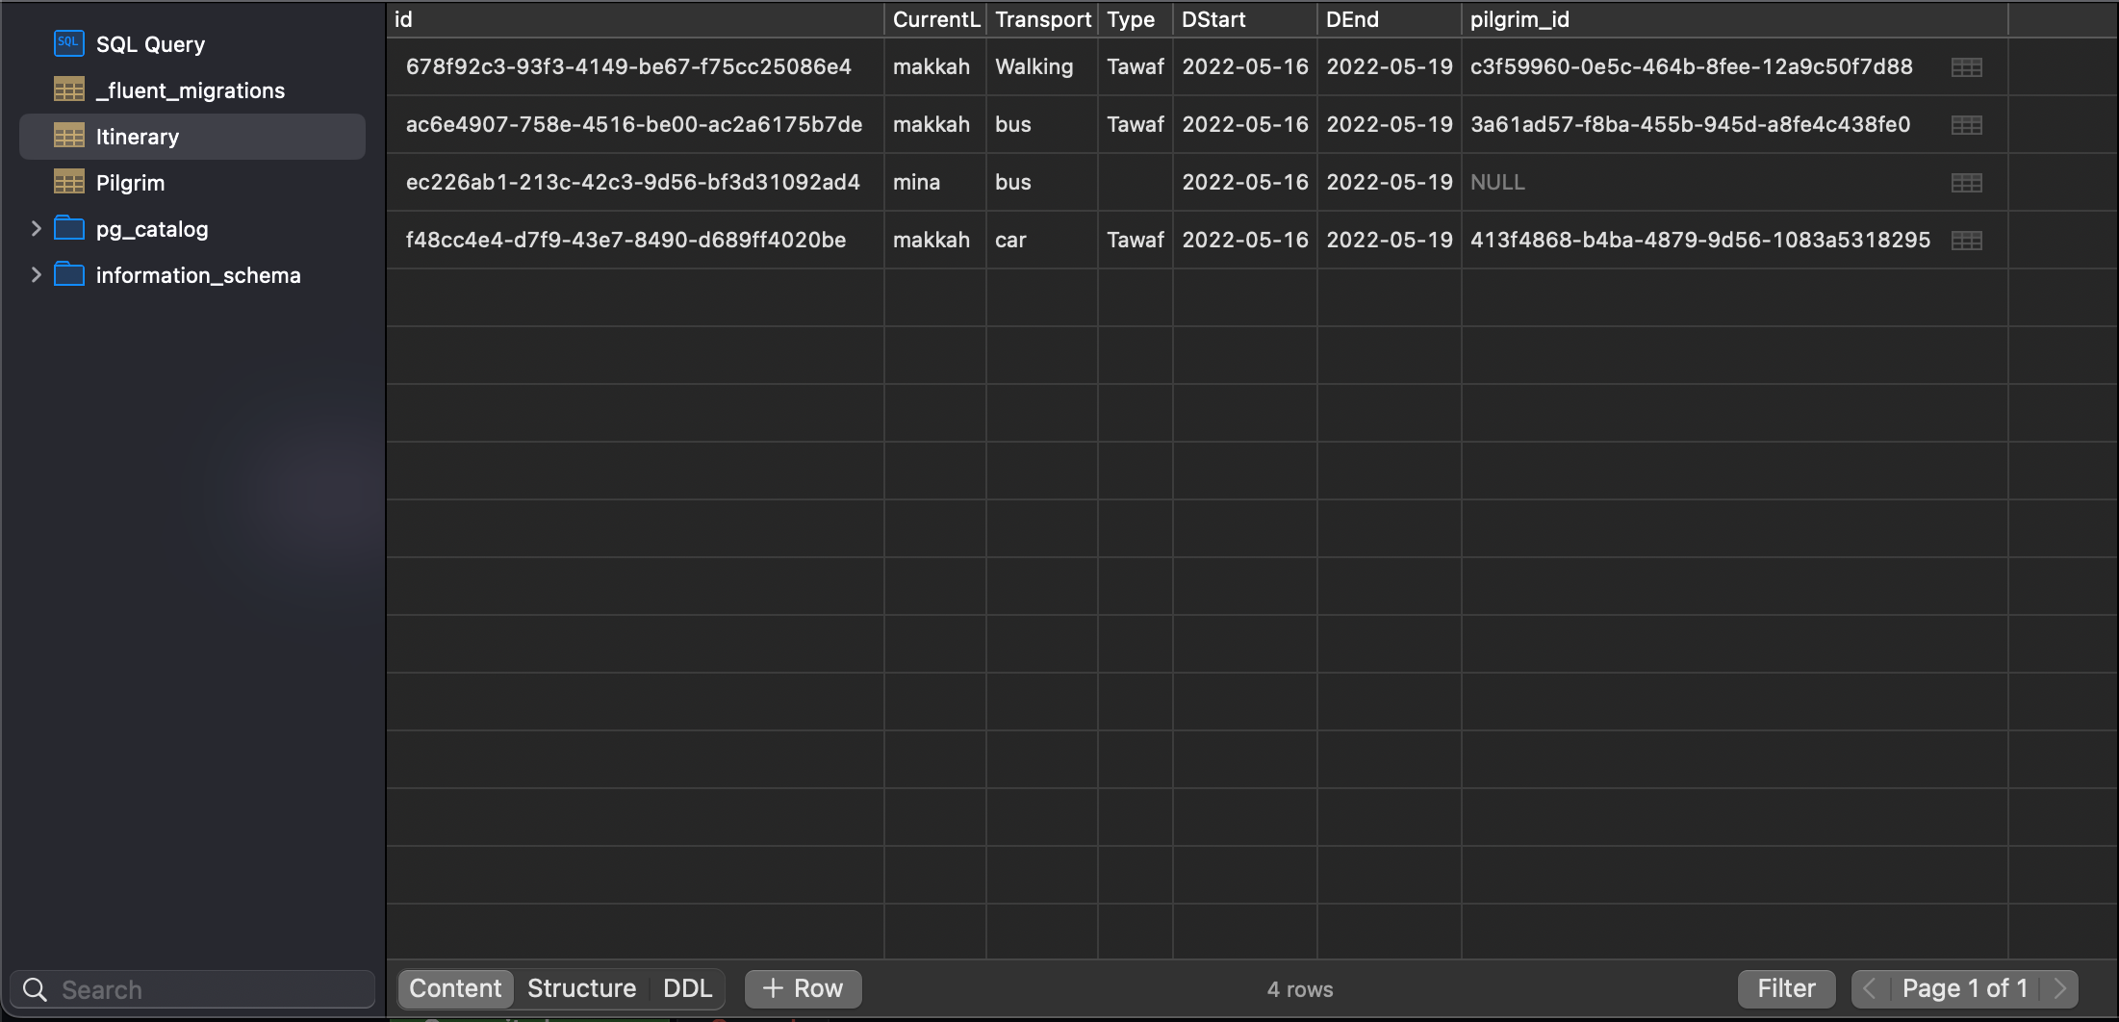Click the search magnifier icon
Viewport: 2119px width, 1022px height.
(35, 988)
